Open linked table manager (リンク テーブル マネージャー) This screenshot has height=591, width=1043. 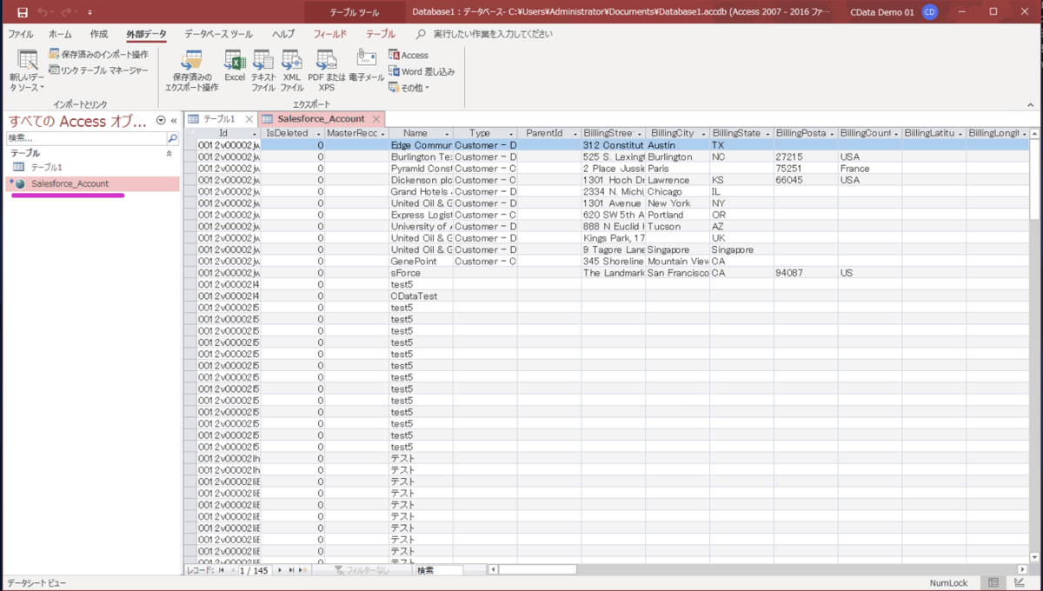(98, 70)
